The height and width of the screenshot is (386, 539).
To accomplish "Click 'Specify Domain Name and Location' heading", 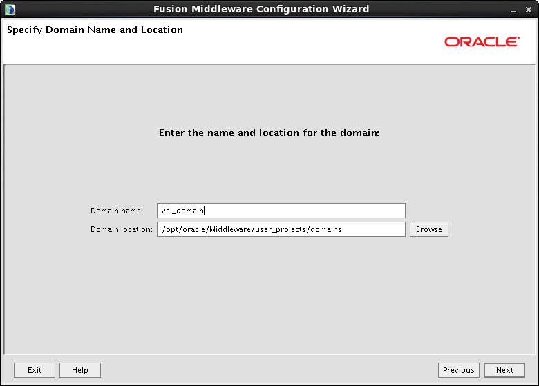I will (x=95, y=30).
